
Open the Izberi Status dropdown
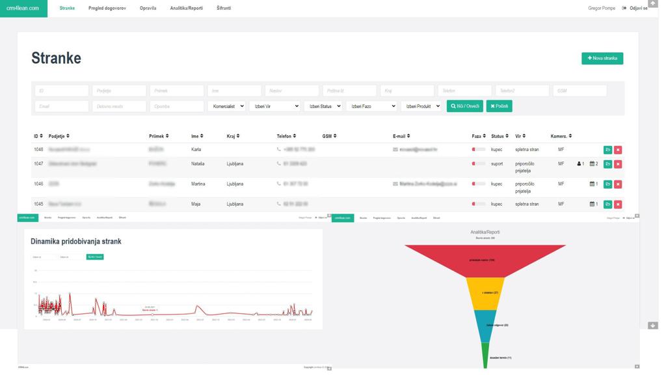(324, 106)
